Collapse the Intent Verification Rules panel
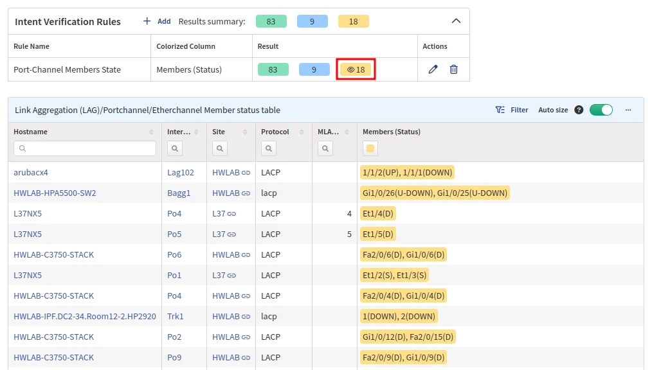The width and height of the screenshot is (652, 370). coord(456,21)
